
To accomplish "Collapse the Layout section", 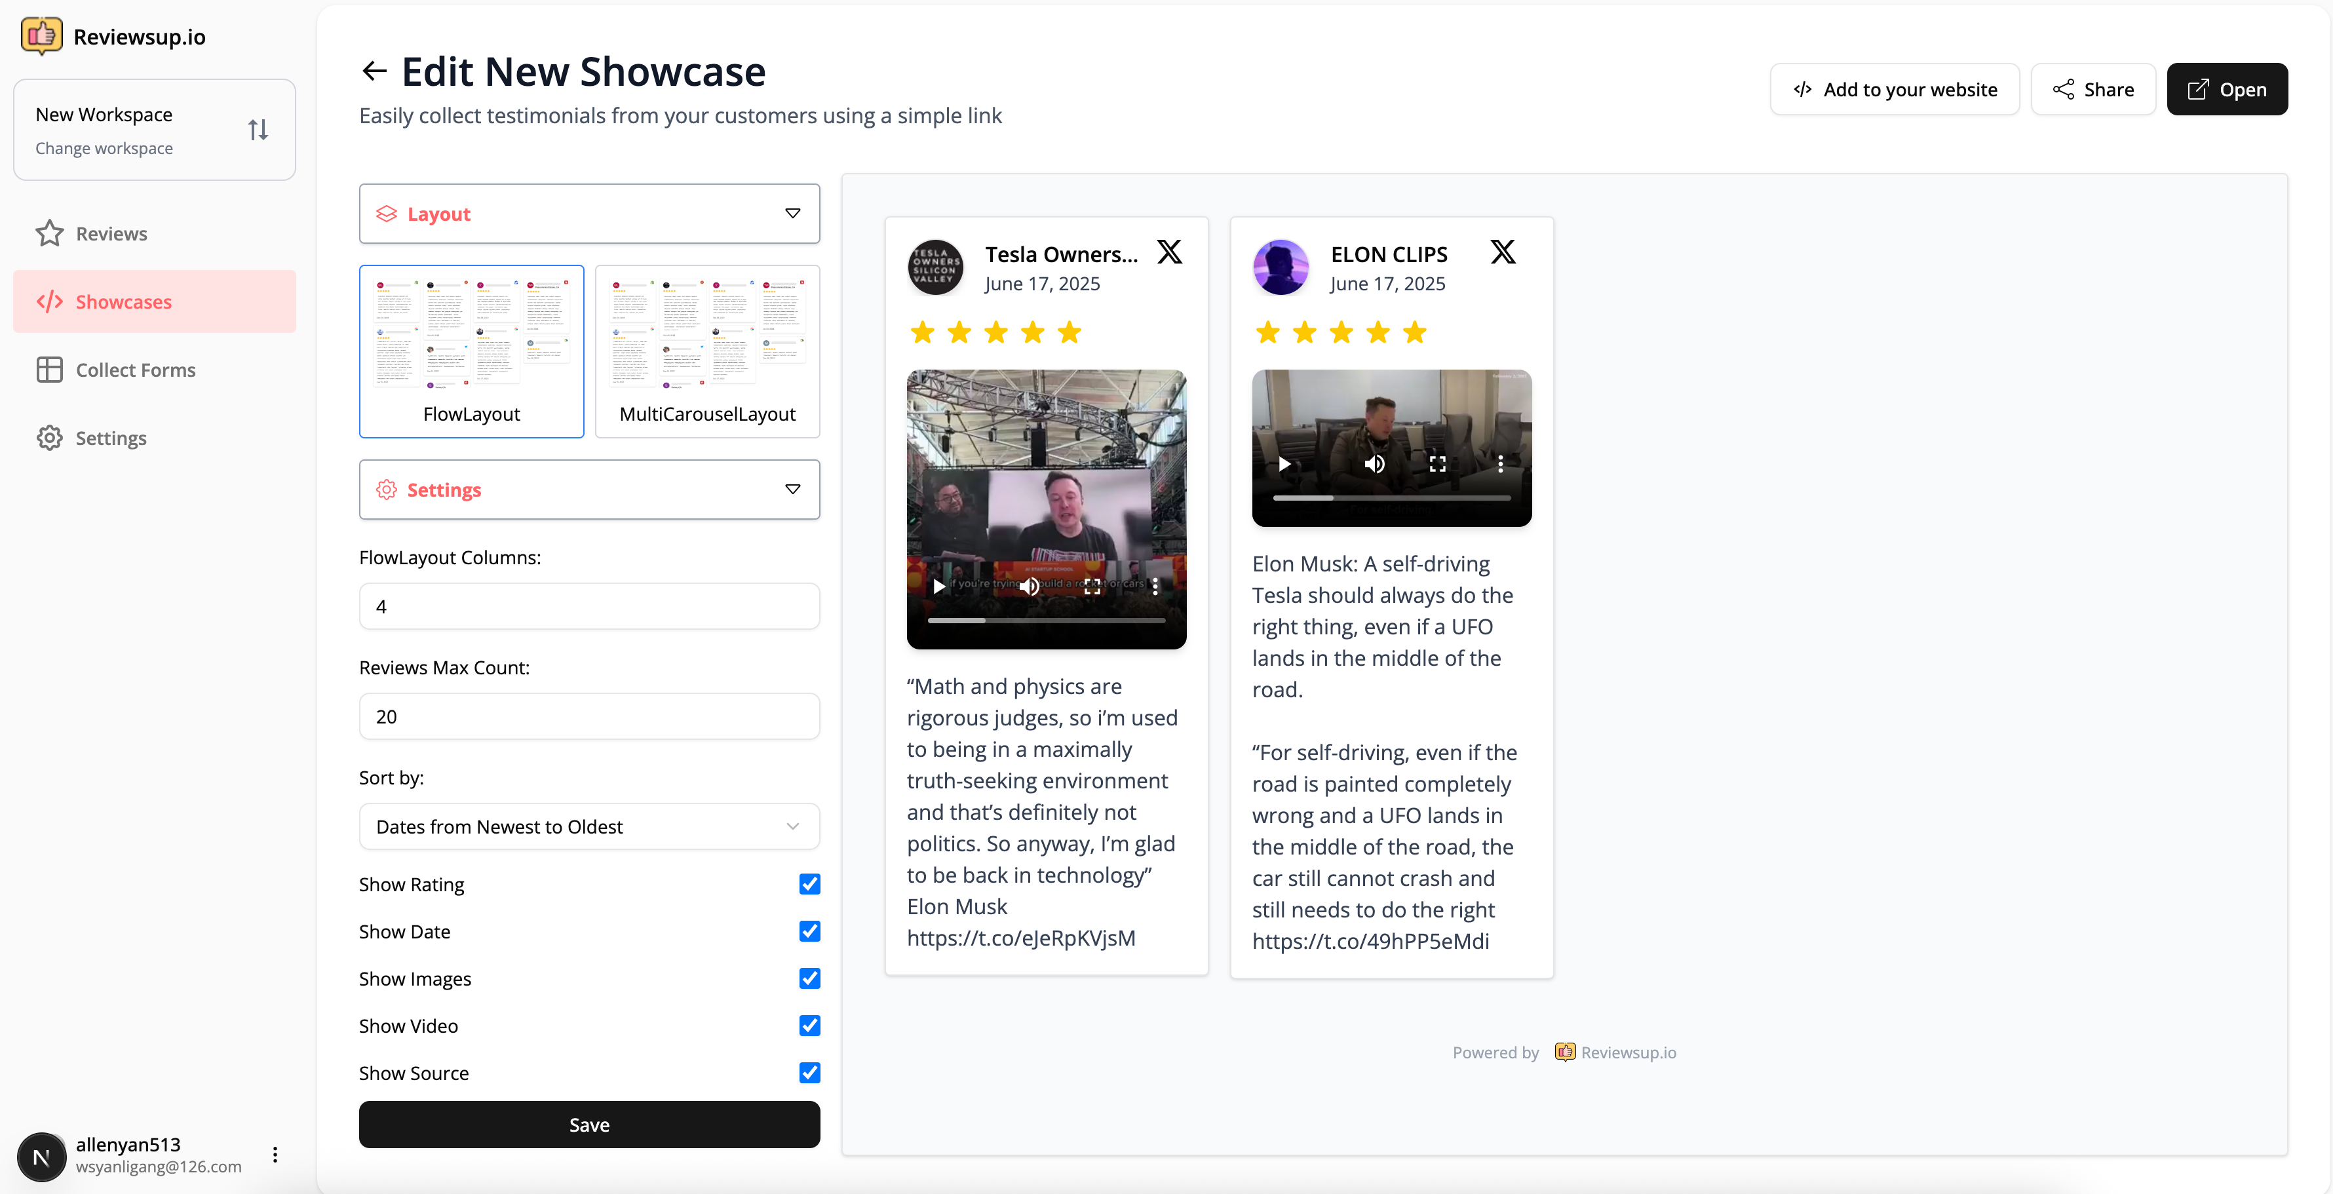I will point(792,214).
